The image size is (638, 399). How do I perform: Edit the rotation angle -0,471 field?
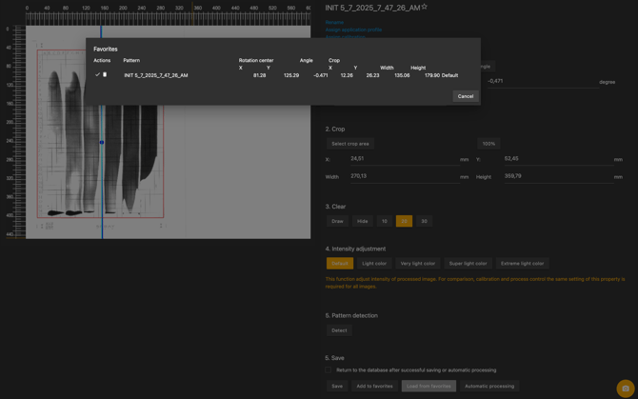coord(543,81)
